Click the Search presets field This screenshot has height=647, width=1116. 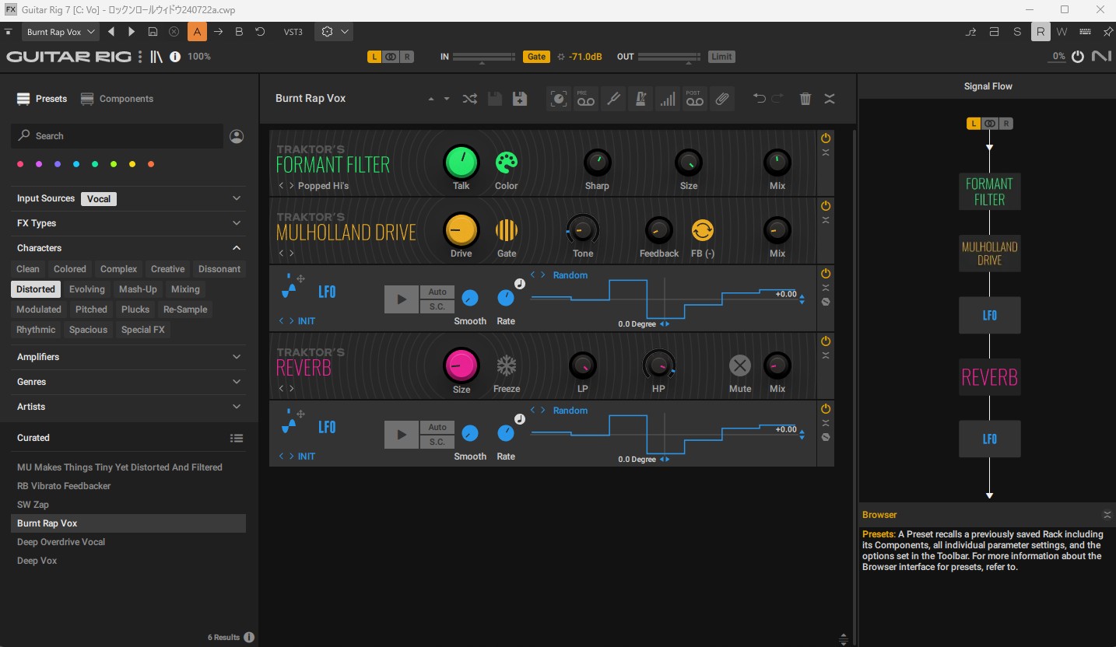coord(117,136)
